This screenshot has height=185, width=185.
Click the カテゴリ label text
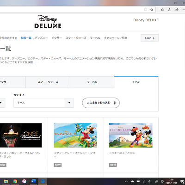18,95
